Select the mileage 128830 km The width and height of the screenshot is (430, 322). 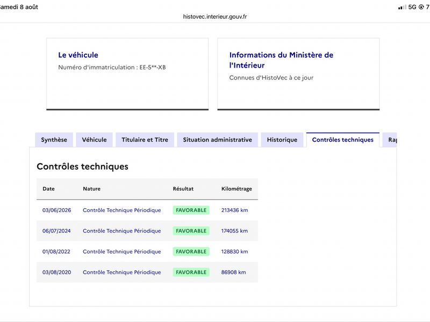pyautogui.click(x=235, y=252)
